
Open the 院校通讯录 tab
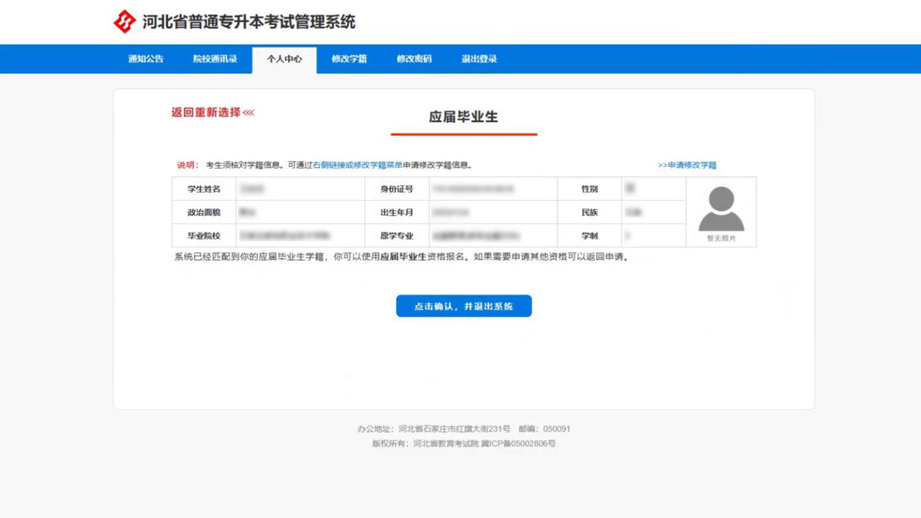click(215, 59)
